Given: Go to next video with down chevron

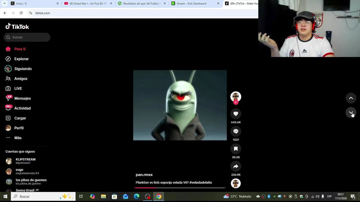Looking at the screenshot, I should click(x=351, y=113).
